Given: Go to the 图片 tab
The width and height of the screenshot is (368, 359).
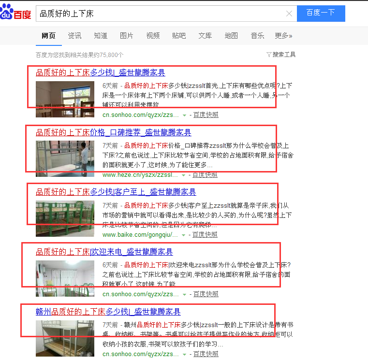Looking at the screenshot, I should [127, 36].
